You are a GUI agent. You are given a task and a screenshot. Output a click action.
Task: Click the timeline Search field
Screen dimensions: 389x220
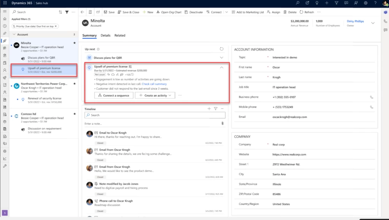click(152, 115)
